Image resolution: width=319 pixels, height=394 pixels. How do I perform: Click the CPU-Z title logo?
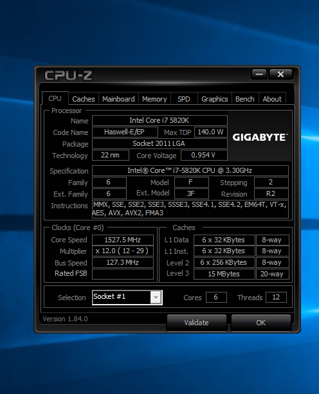coord(68,75)
